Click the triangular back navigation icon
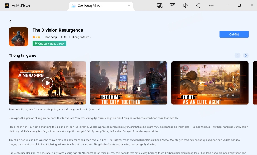This screenshot has width=257, height=155. pyautogui.click(x=198, y=5)
